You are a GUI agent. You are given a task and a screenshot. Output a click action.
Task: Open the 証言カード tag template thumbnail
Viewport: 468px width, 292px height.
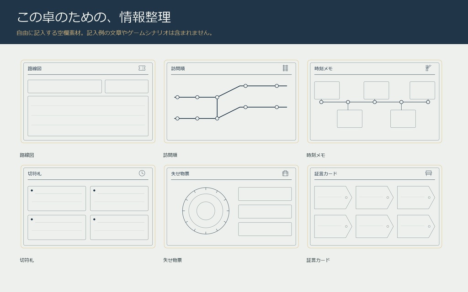(x=375, y=207)
